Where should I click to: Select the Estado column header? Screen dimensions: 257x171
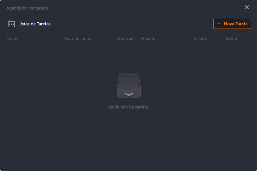(x=201, y=38)
